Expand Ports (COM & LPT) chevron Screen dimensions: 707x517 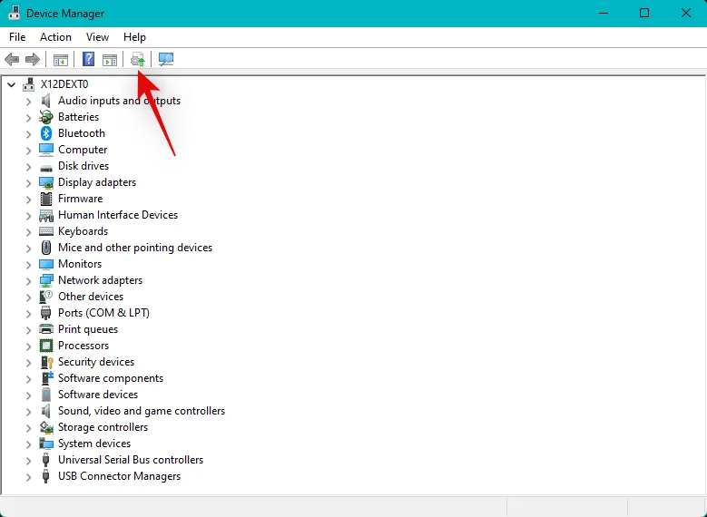28,313
